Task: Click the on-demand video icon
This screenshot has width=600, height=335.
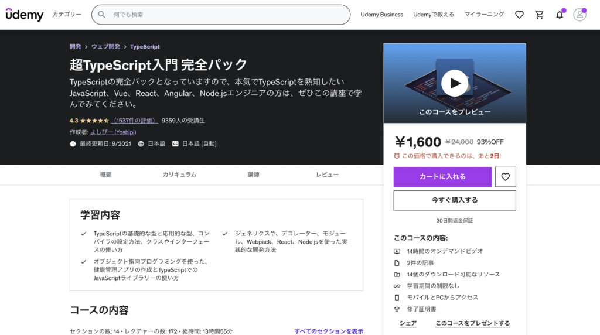Action: [x=397, y=251]
